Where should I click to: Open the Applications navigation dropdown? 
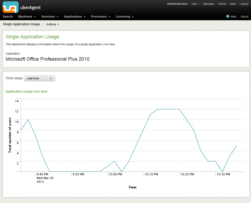[x=74, y=17]
